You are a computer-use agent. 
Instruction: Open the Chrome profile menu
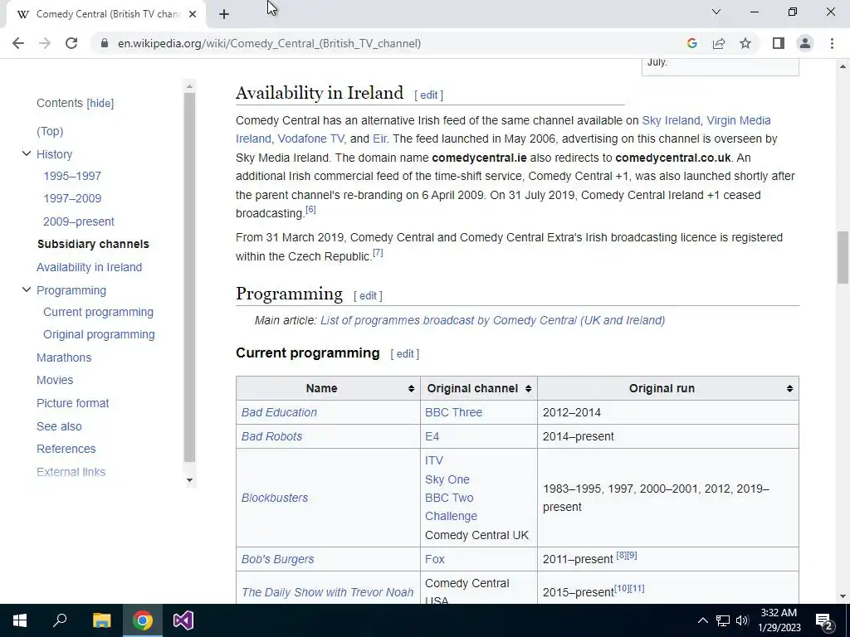[x=805, y=43]
